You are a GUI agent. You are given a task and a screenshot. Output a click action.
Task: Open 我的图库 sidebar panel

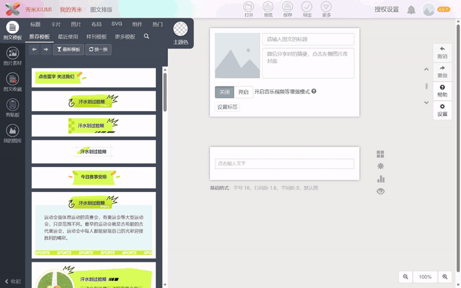13,133
